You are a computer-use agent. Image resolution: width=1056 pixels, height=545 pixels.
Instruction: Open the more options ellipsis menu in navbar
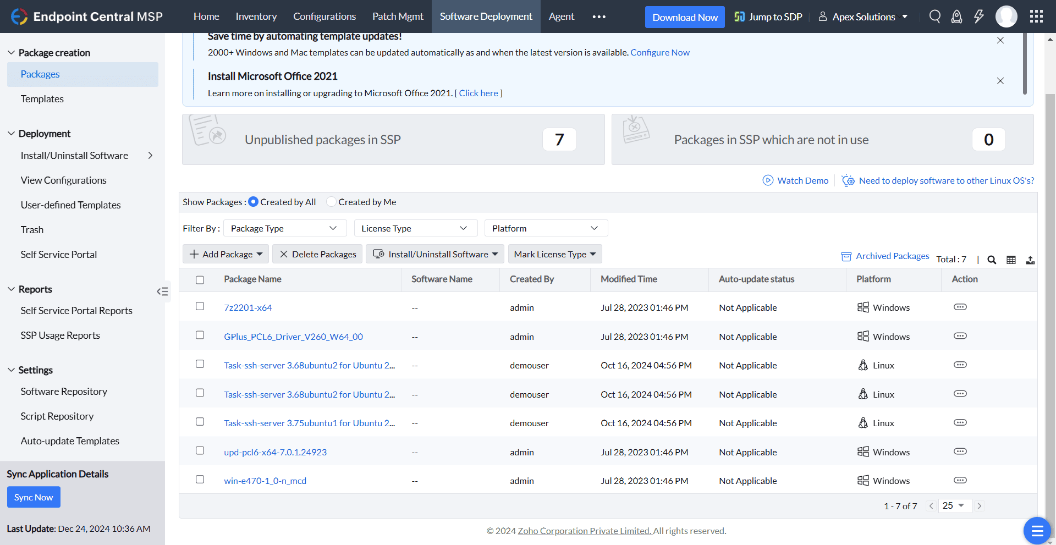point(599,16)
